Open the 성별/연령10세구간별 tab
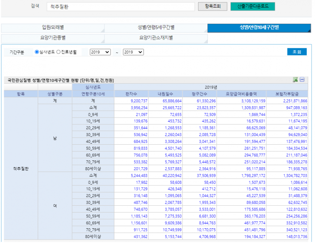 [x=259, y=28]
